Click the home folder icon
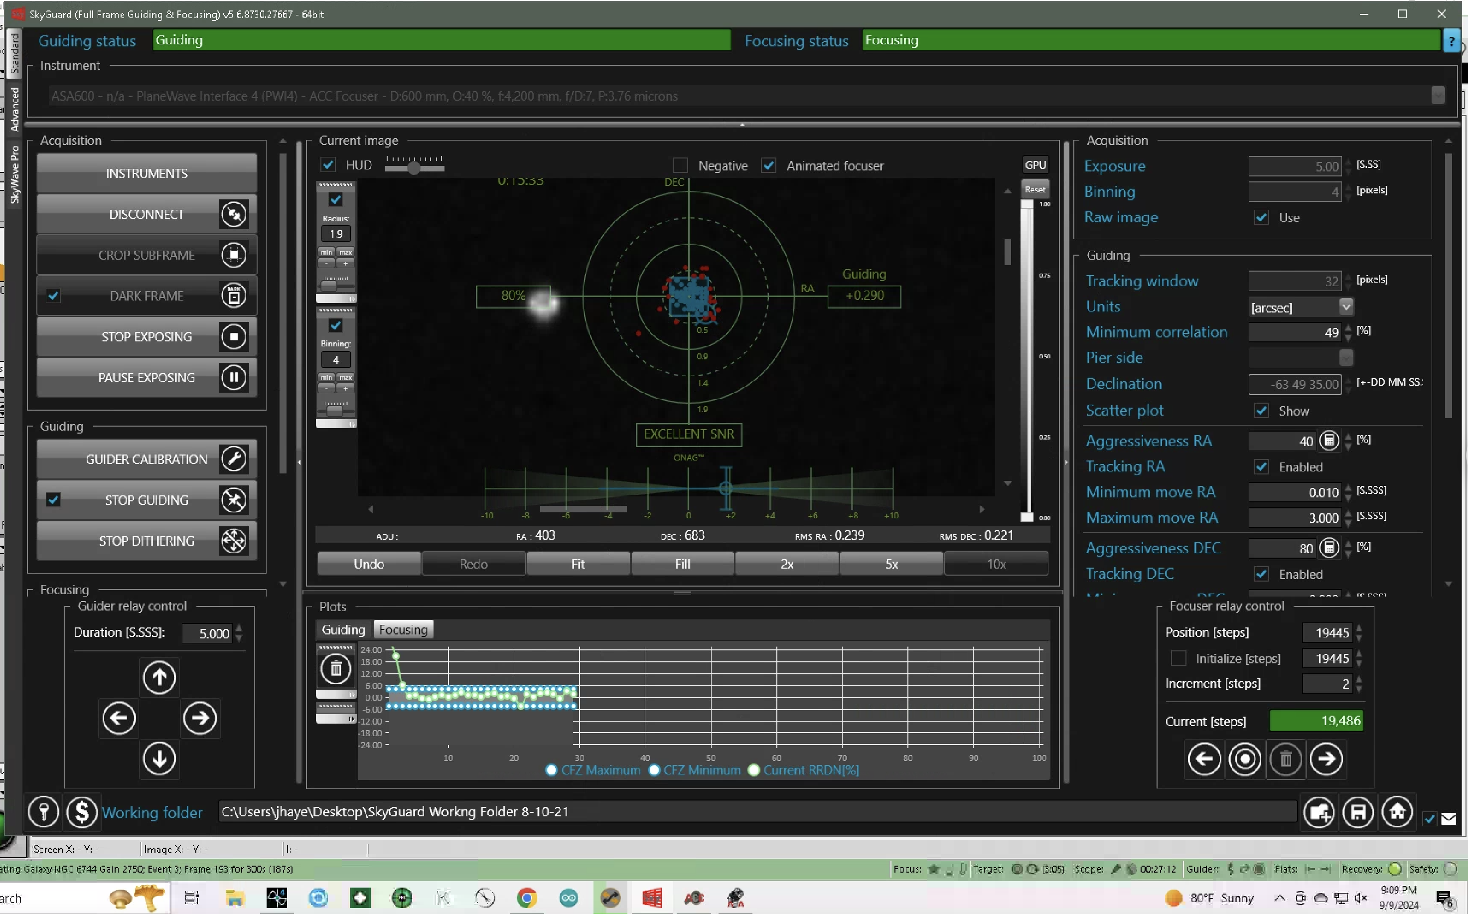1468x914 pixels. point(1397,812)
